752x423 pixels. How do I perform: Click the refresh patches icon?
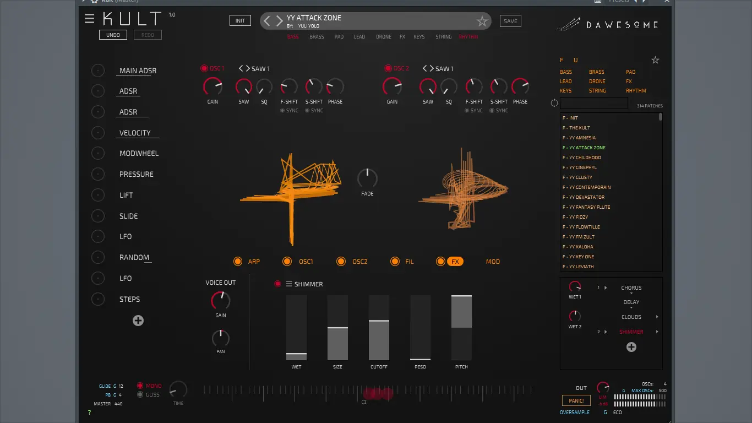[x=554, y=103]
